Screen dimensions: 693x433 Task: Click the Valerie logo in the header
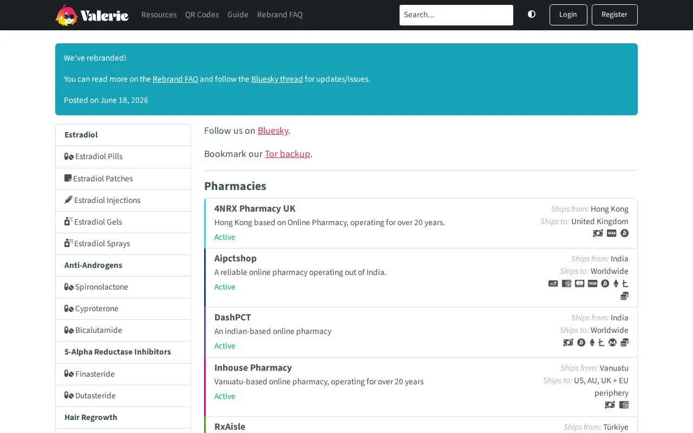(91, 15)
